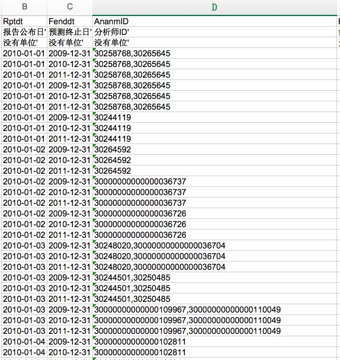Viewport: 340px width, 360px height.
Task: Click Fenddt 2011-12-31 beside ID ending 110049
Action: point(70,331)
